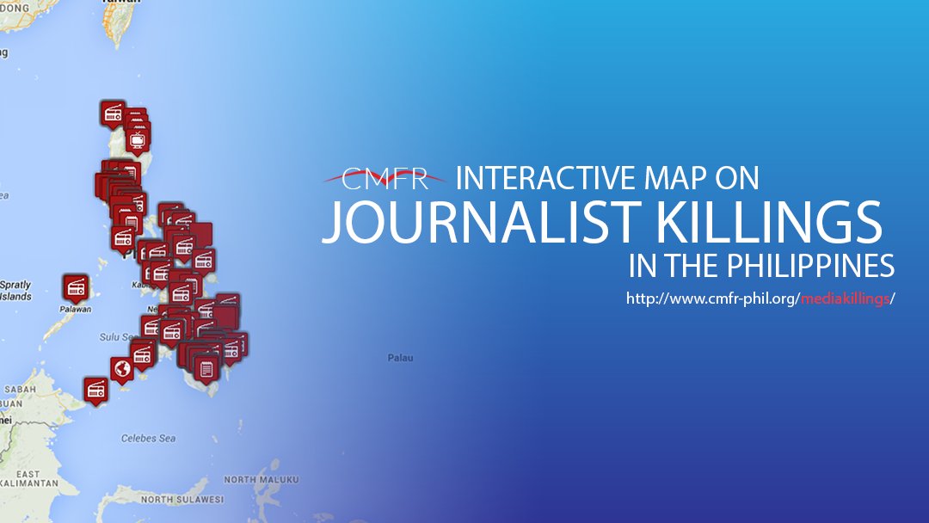Click the NORTH MALUKU map label
Viewport: 929px width, 523px height.
click(x=261, y=480)
